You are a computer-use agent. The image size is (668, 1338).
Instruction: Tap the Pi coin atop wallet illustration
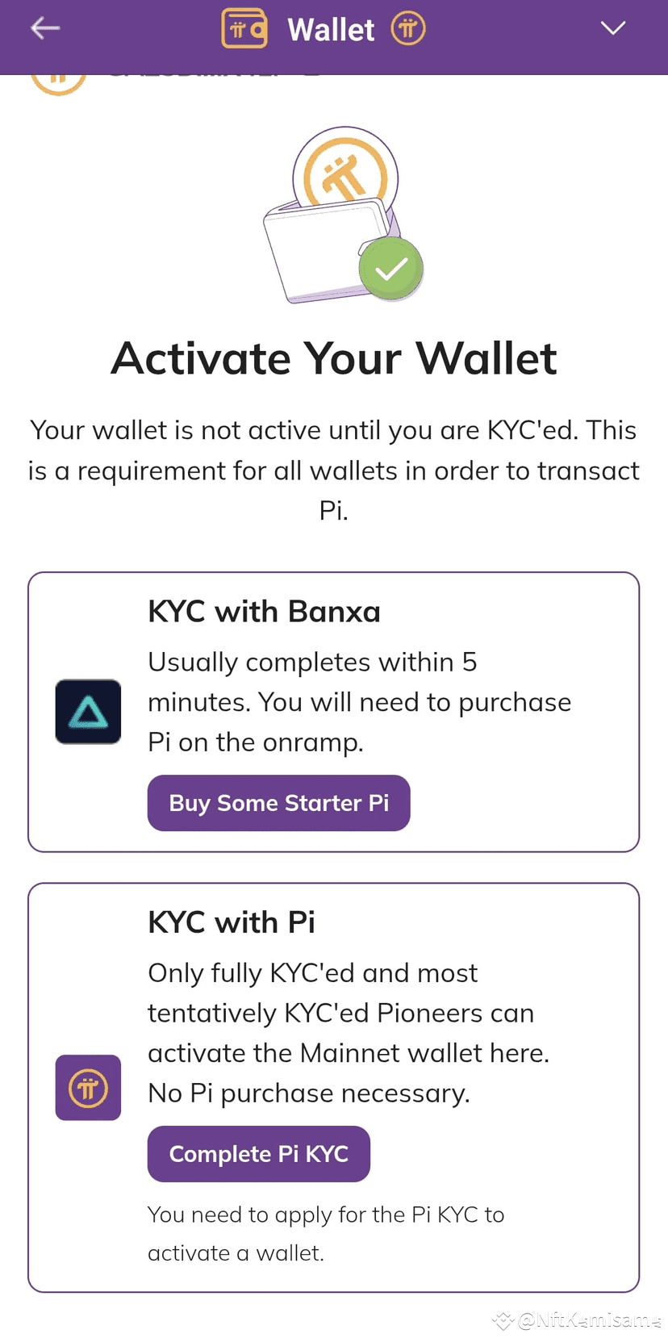[345, 169]
